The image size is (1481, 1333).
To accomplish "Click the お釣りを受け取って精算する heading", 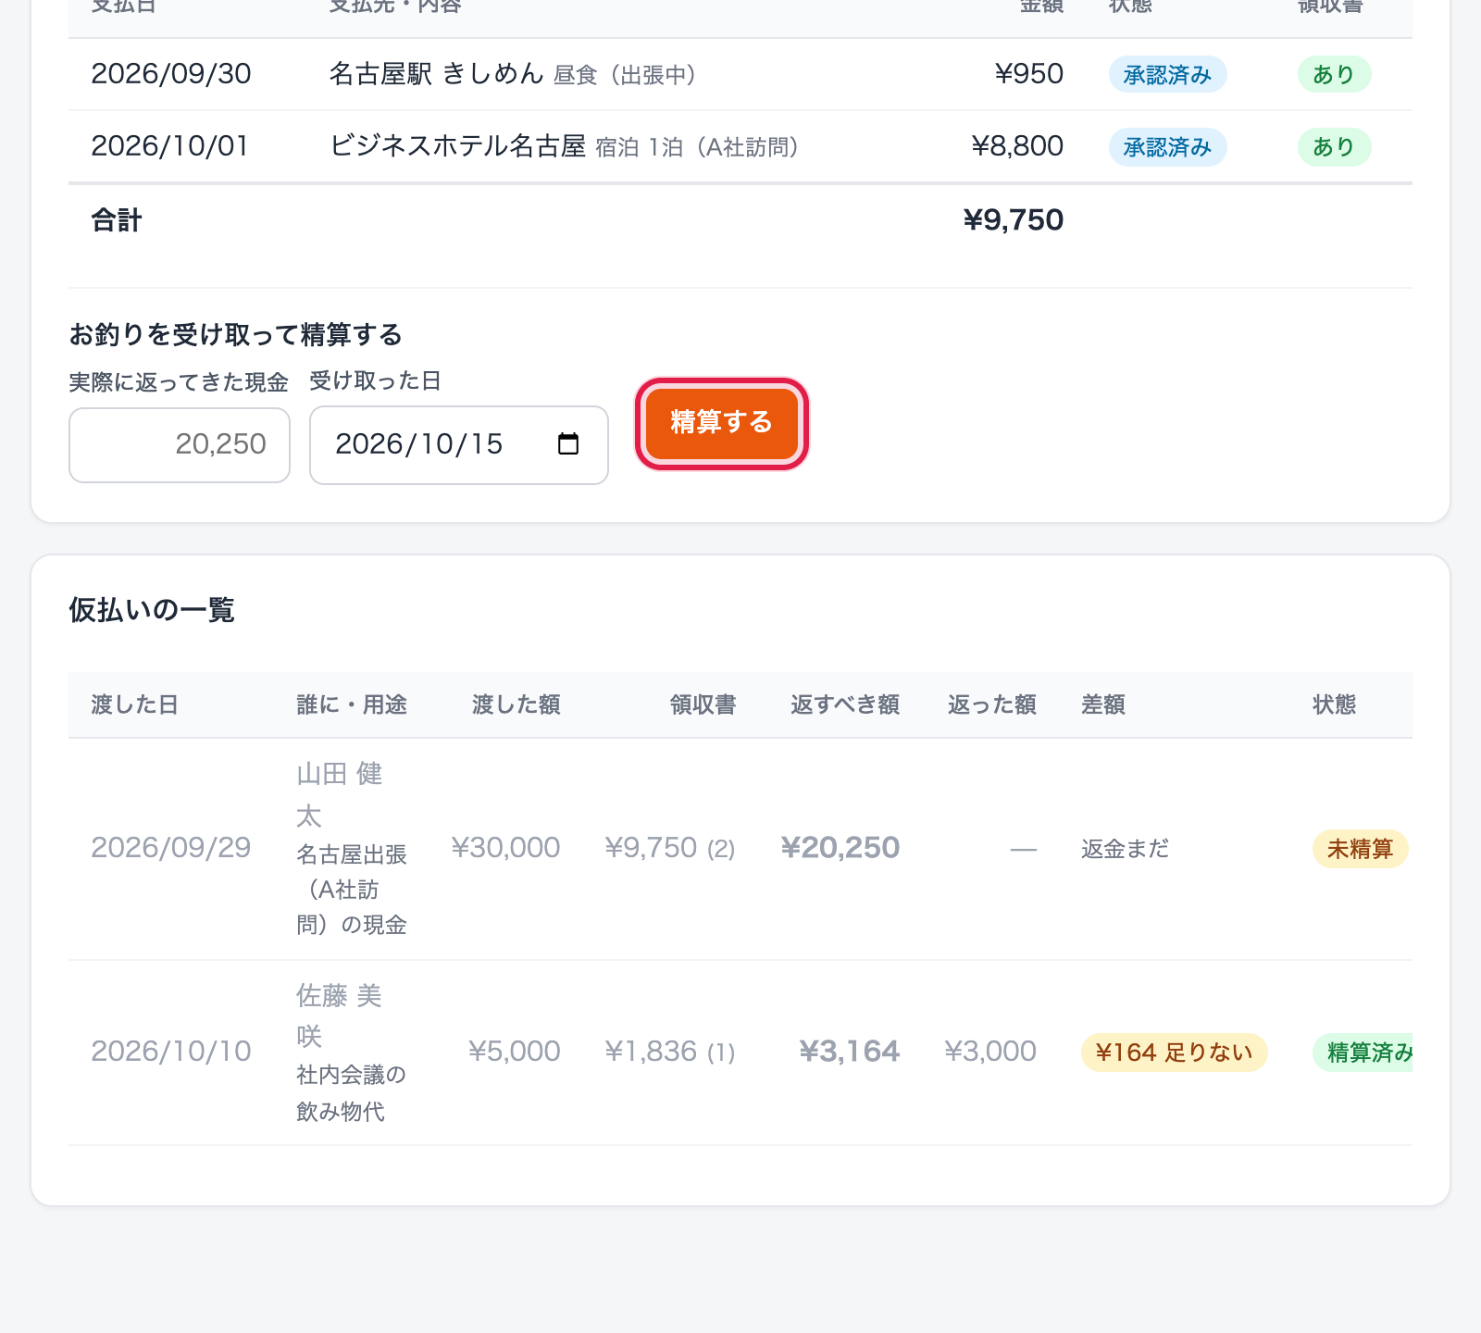I will tap(236, 335).
